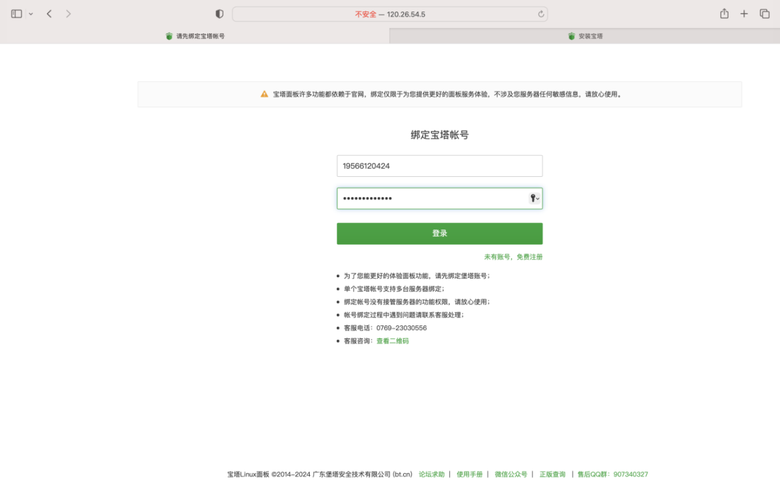Switch to the 安装宝塔 tab

pyautogui.click(x=585, y=36)
